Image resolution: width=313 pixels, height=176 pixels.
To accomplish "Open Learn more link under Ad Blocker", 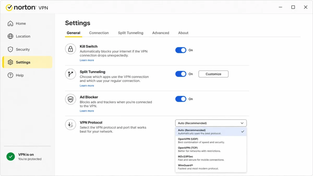I will click(x=87, y=111).
